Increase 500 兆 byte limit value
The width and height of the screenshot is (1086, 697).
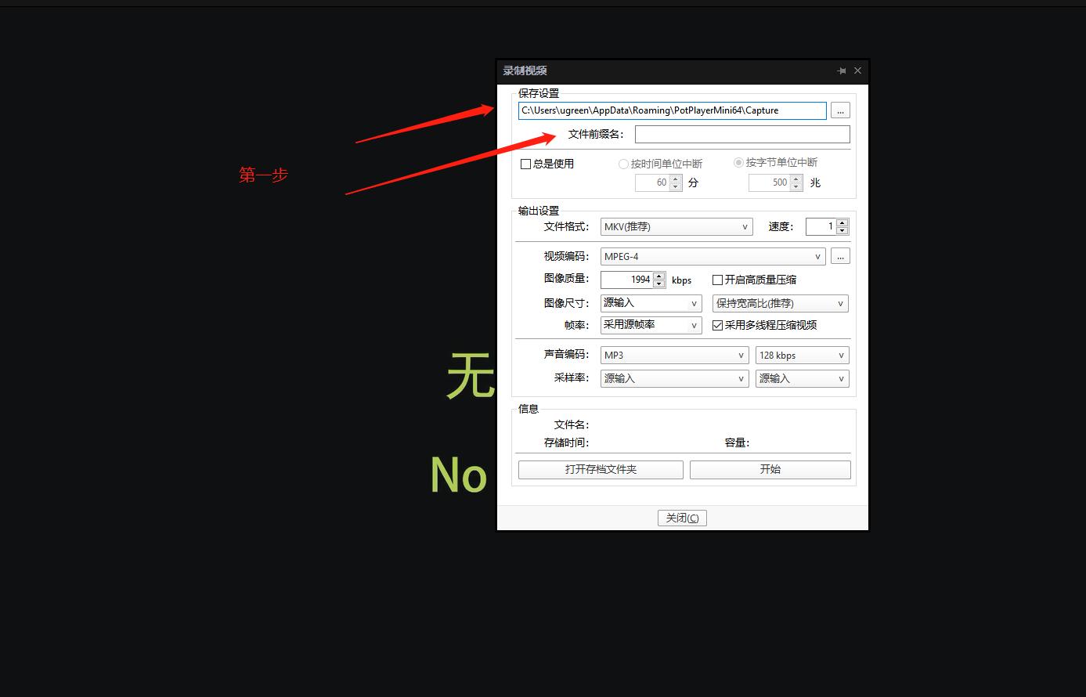click(796, 179)
